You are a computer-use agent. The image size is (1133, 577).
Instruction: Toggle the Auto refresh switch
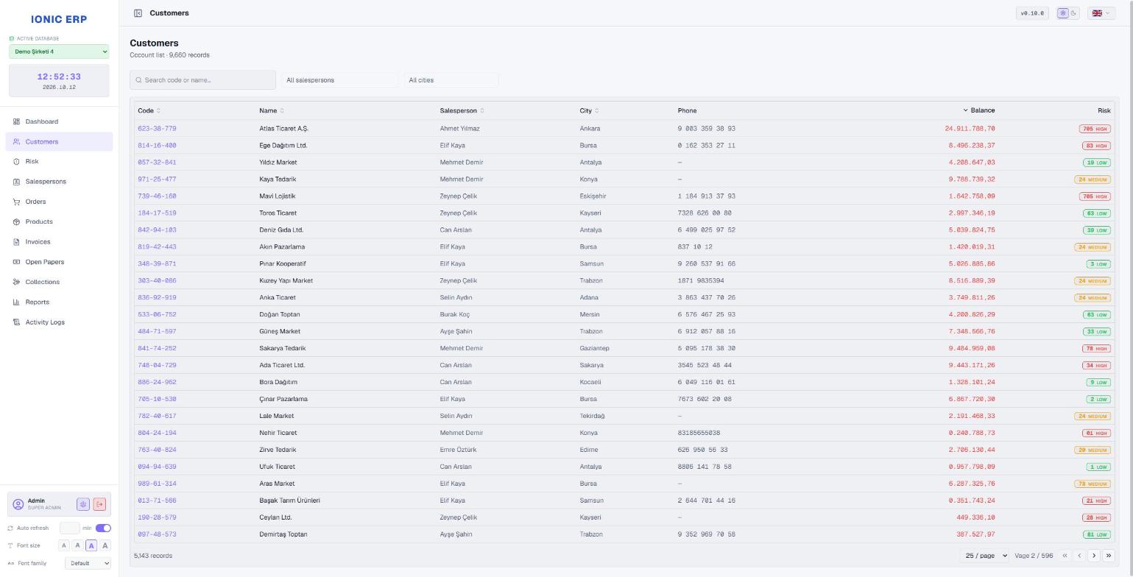103,528
